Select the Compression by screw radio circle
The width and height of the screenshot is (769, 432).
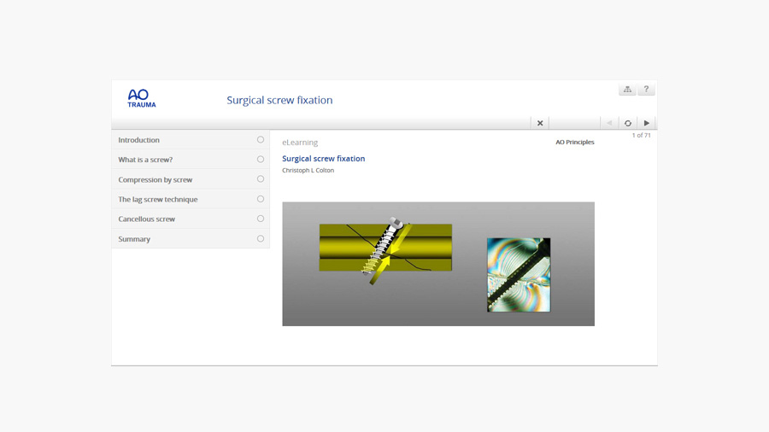coord(261,179)
